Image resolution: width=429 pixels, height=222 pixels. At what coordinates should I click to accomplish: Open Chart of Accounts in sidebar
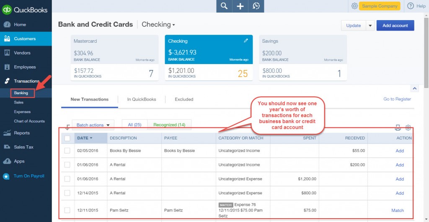[x=29, y=121]
